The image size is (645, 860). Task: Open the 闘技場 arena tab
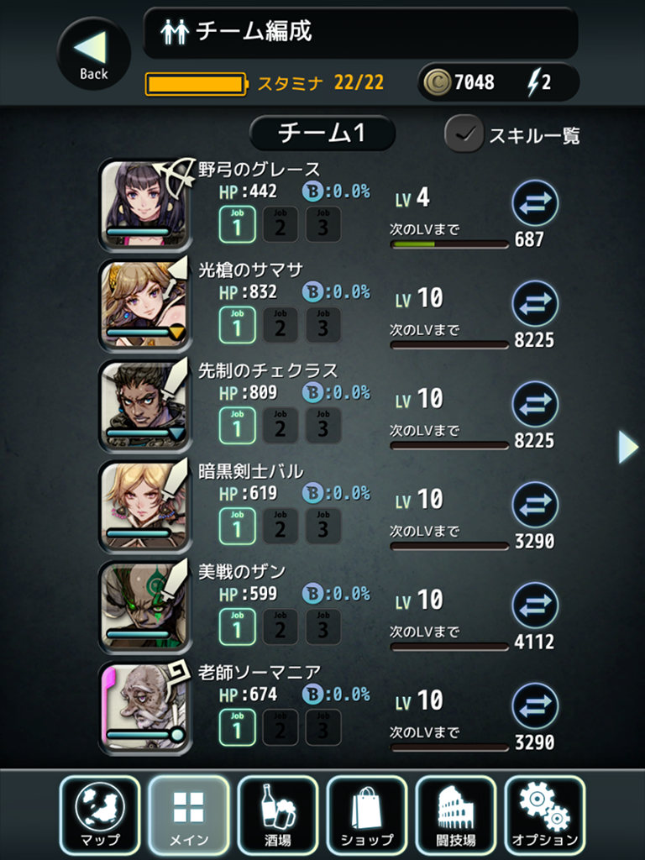[x=456, y=815]
